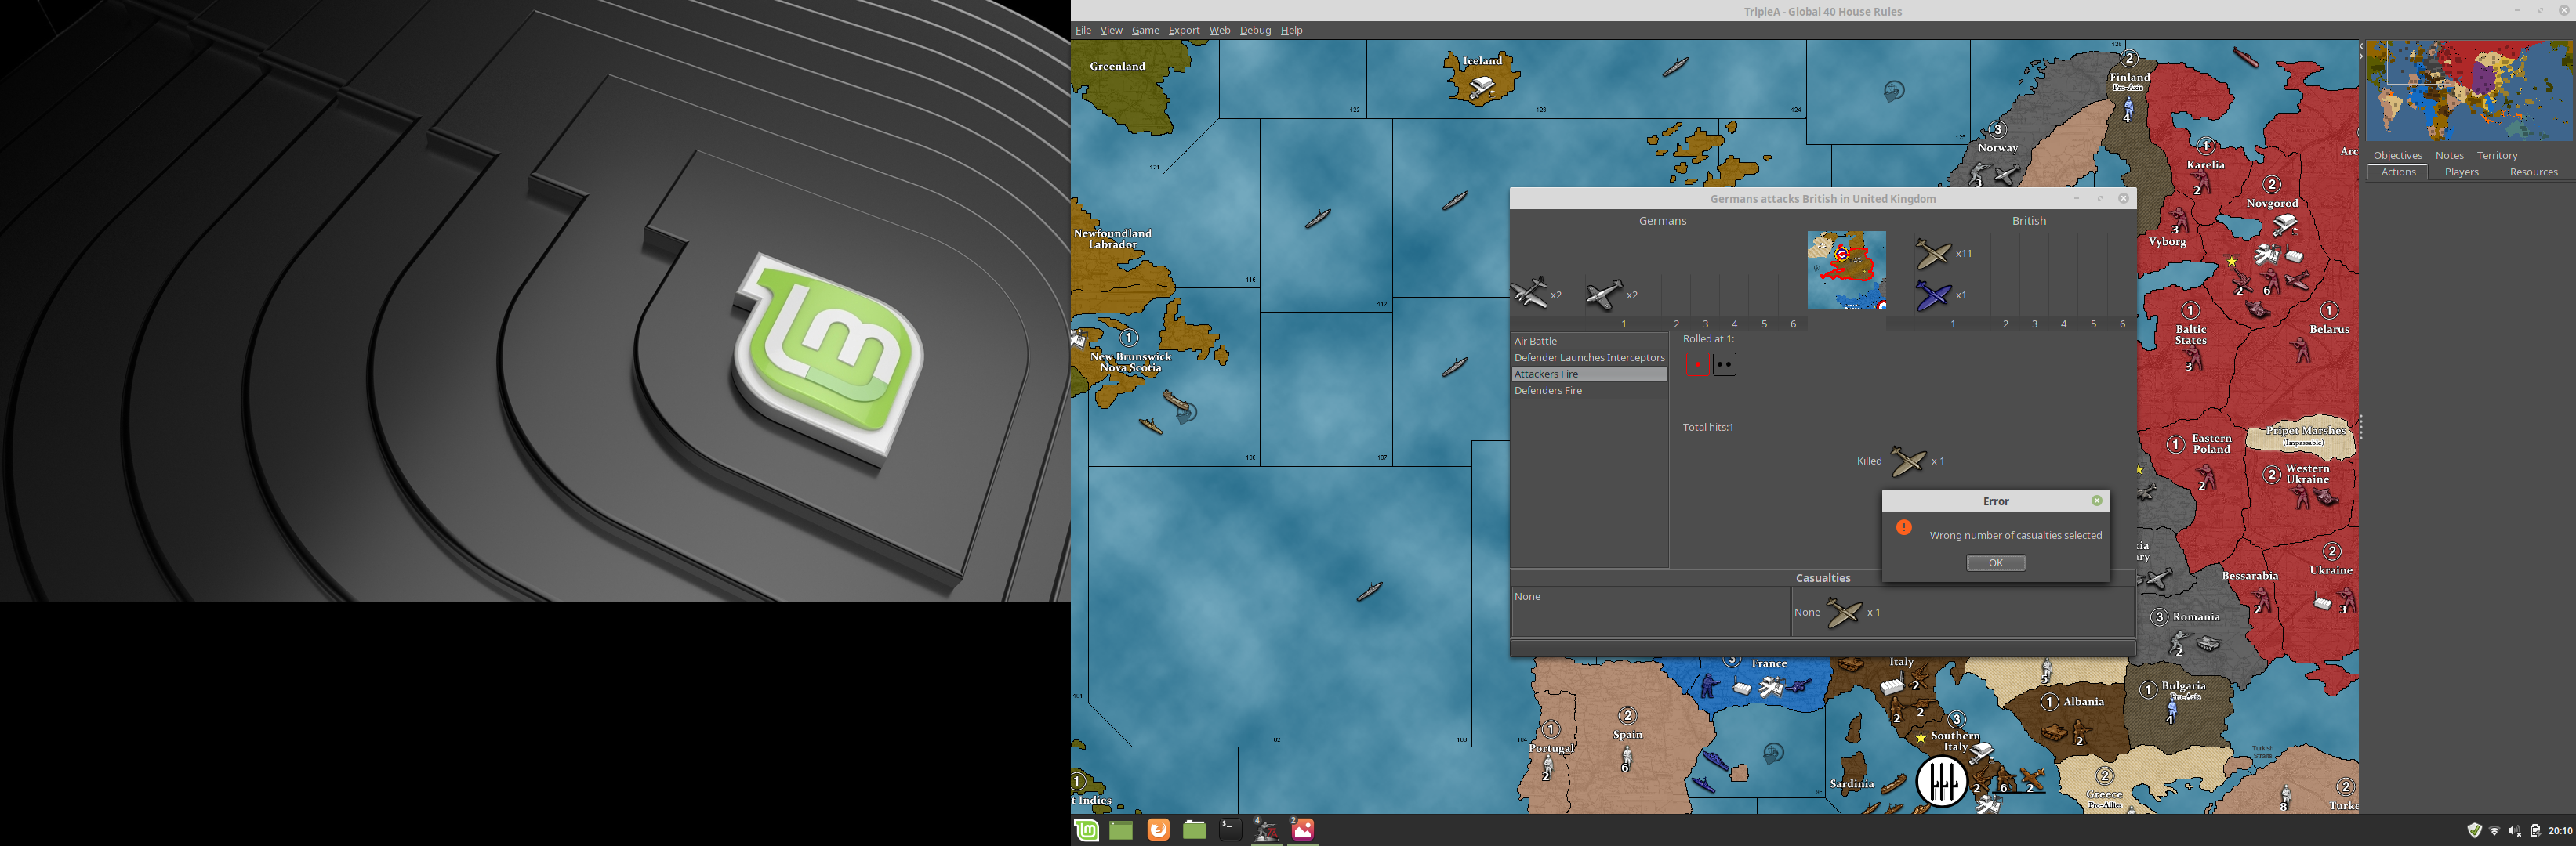Open the Help menu

1291,30
